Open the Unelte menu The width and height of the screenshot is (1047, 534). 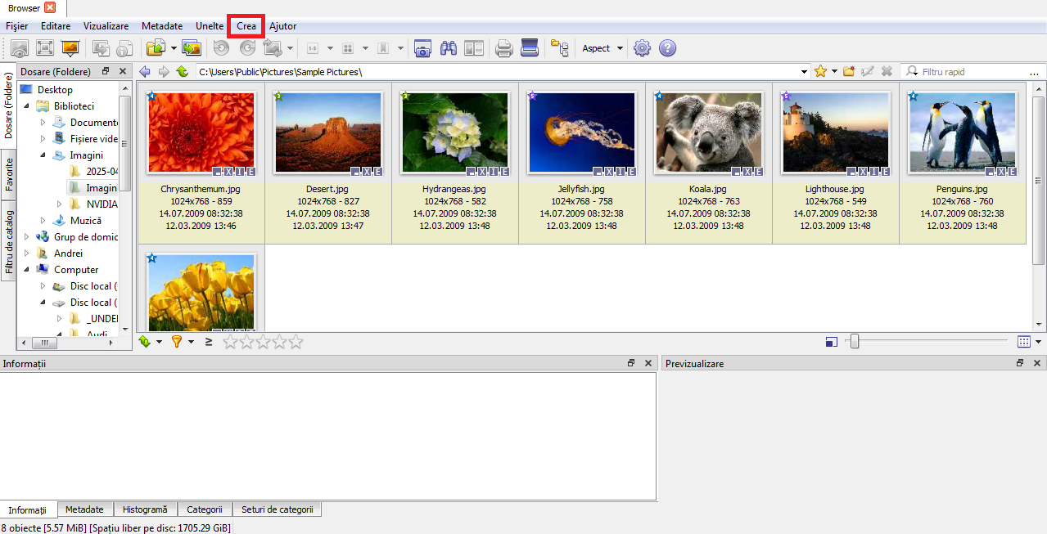[209, 26]
